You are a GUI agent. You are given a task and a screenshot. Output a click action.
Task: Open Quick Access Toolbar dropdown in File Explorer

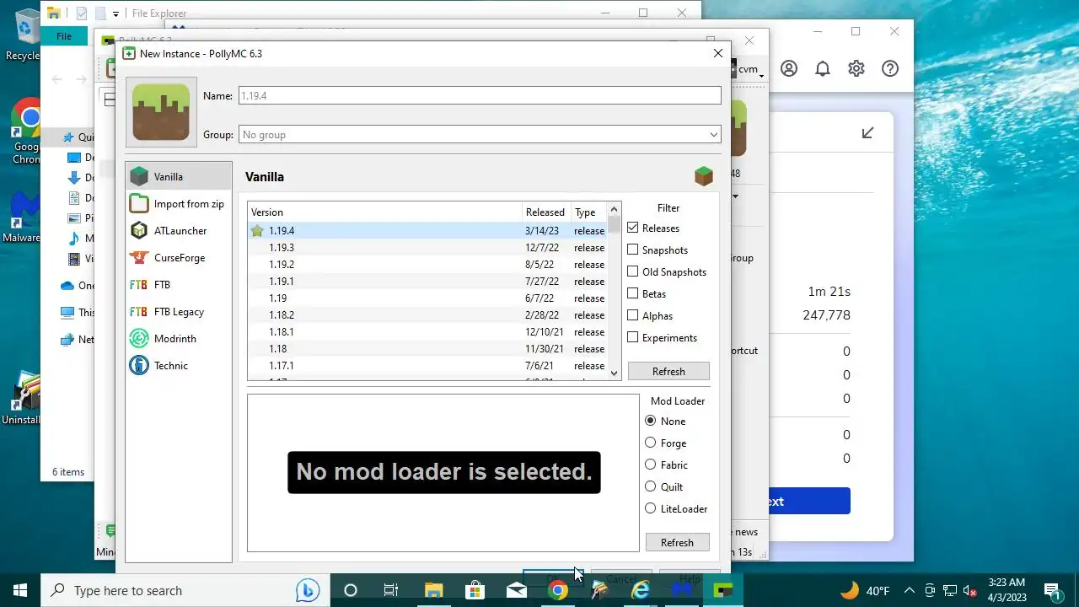pyautogui.click(x=115, y=13)
